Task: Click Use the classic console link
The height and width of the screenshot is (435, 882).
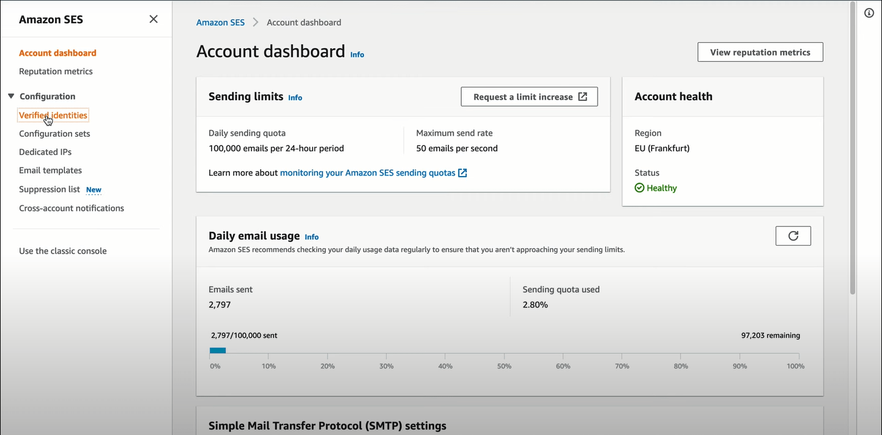Action: point(63,251)
